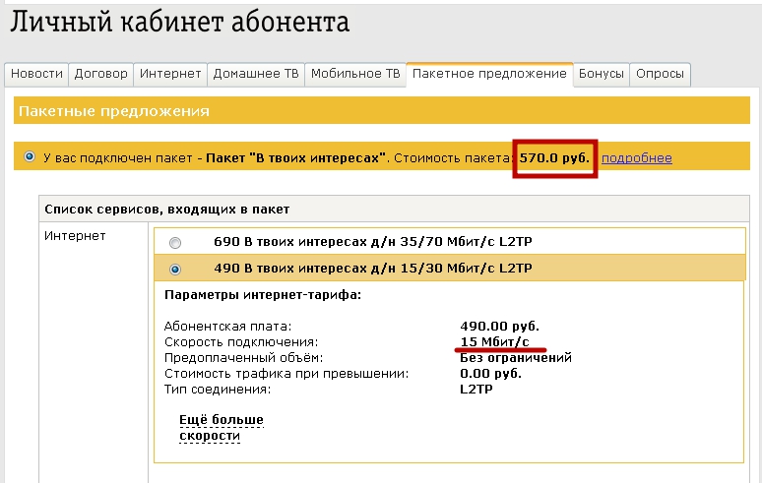This screenshot has width=762, height=483.
Task: Click the 15 Мбит/с speed value
Action: click(495, 341)
